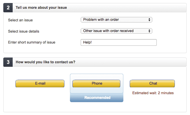This screenshot has height=115, width=190.
Task: Click the 'Select issue details' label
Action: pyautogui.click(x=24, y=31)
